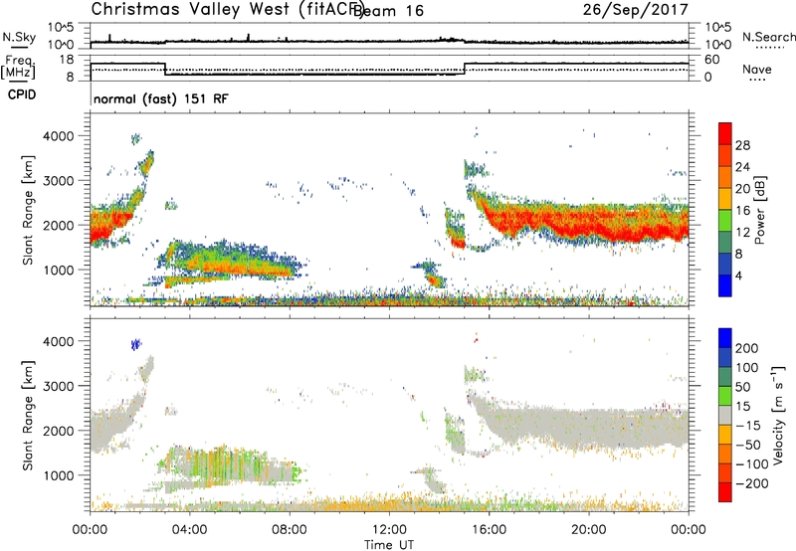Click the date '26/Sep/2017'

[x=635, y=9]
